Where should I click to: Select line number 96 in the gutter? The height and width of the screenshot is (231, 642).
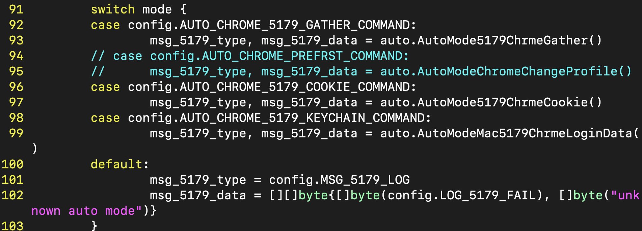point(16,87)
